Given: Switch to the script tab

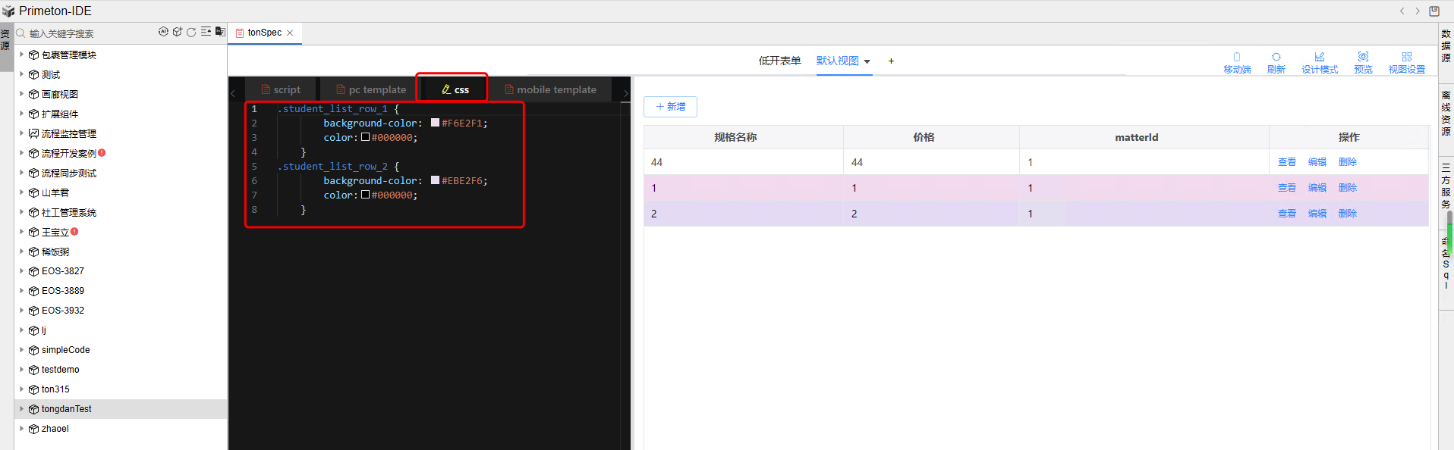Looking at the screenshot, I should click(281, 89).
